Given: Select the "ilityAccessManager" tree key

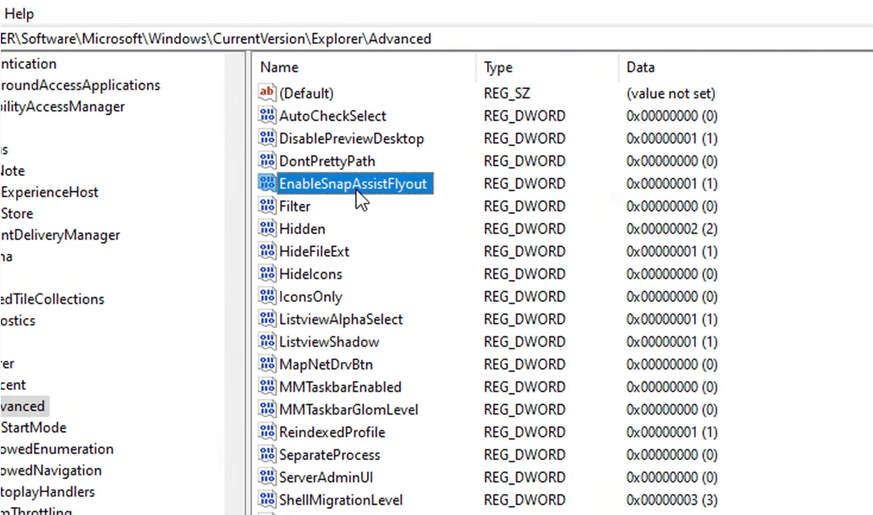Looking at the screenshot, I should [x=63, y=107].
